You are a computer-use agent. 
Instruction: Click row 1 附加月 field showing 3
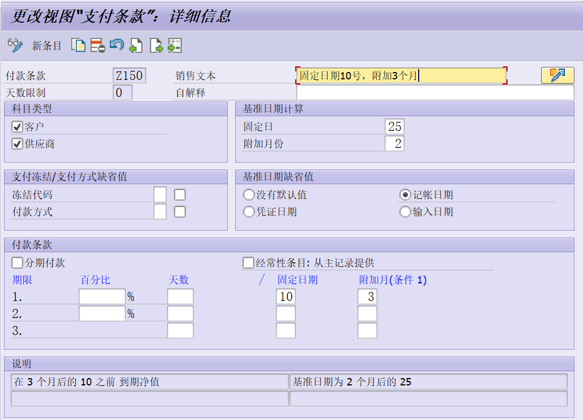[367, 296]
